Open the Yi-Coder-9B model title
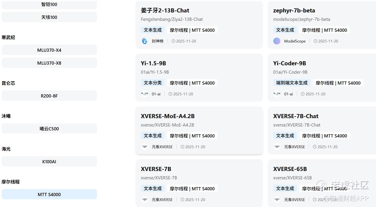376x207 pixels. 289,63
